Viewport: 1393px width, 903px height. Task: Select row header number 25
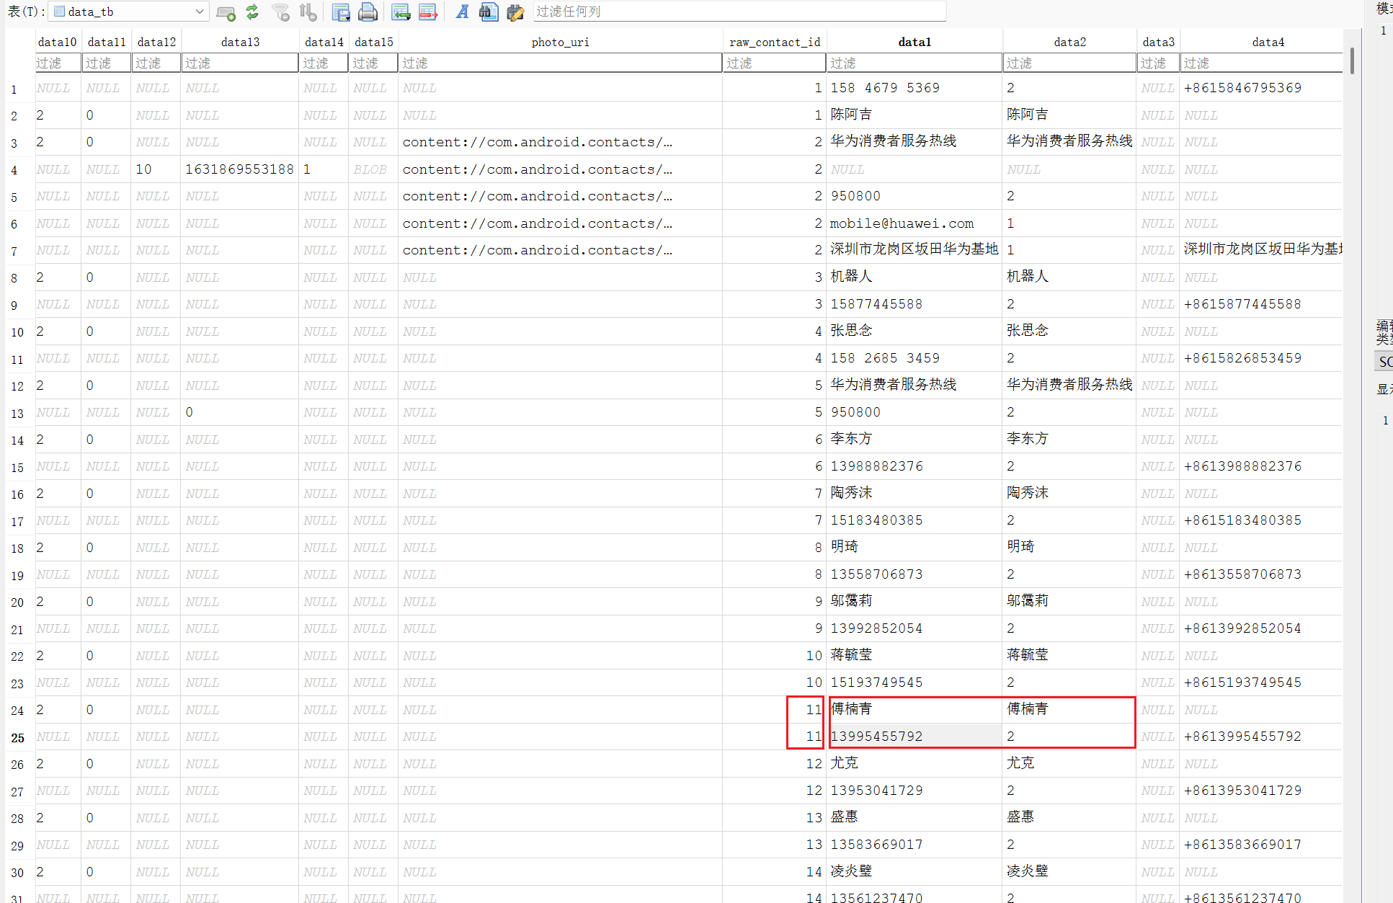17,737
